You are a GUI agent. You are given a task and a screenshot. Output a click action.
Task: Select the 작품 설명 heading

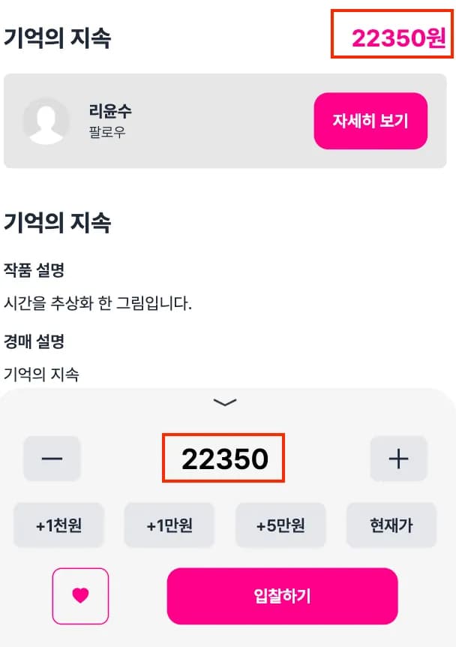(x=34, y=270)
